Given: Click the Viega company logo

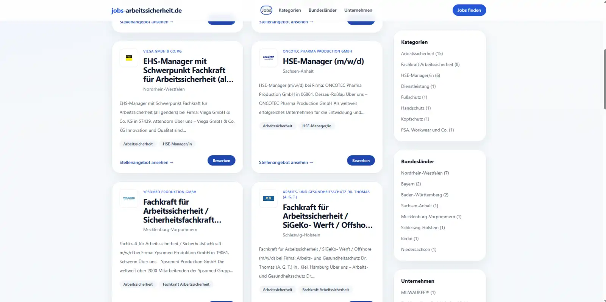Looking at the screenshot, I should click(129, 58).
